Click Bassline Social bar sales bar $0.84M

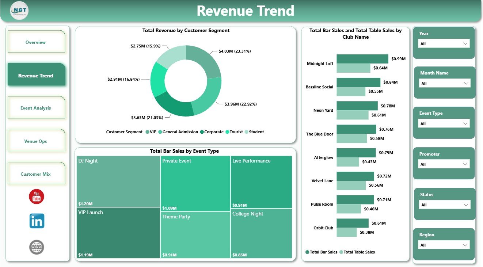(359, 82)
